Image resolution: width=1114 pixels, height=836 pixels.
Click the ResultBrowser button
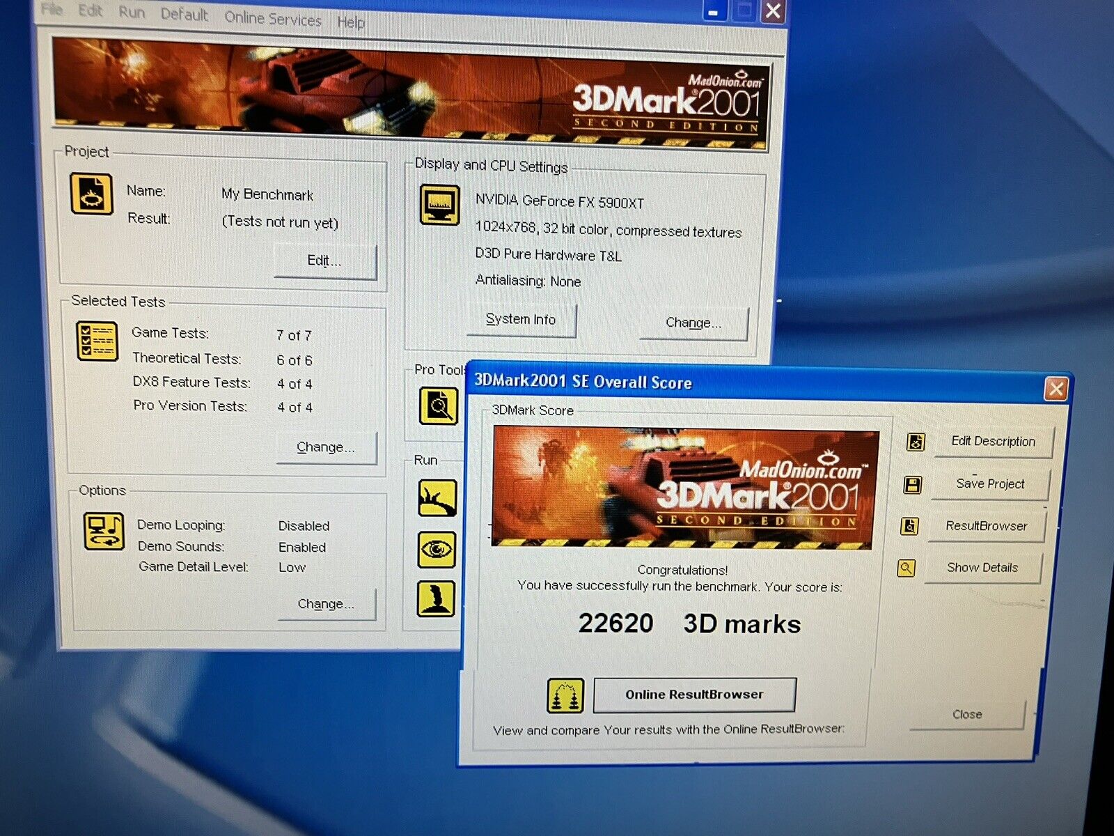click(x=987, y=526)
